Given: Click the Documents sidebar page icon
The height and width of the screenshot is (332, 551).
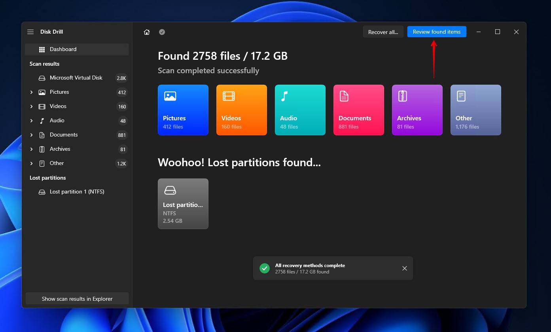Looking at the screenshot, I should click(x=42, y=135).
